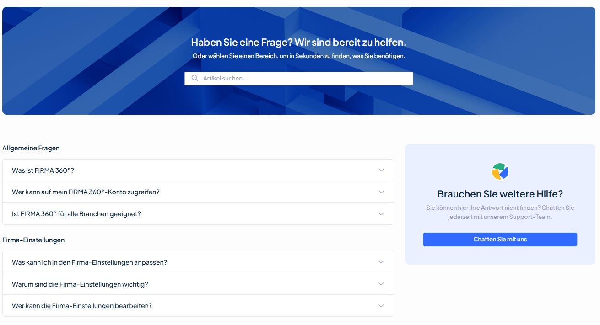
Task: Open 'Ist FIRMA 360° für alle Branchen geeignet?'
Action: pos(76,214)
